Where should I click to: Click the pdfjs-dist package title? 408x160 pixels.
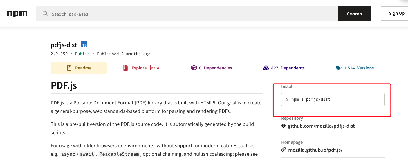tap(64, 45)
